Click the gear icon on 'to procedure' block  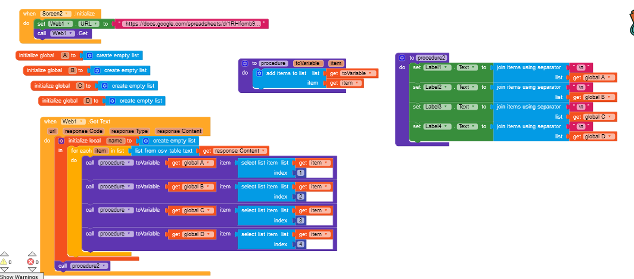[x=245, y=63]
